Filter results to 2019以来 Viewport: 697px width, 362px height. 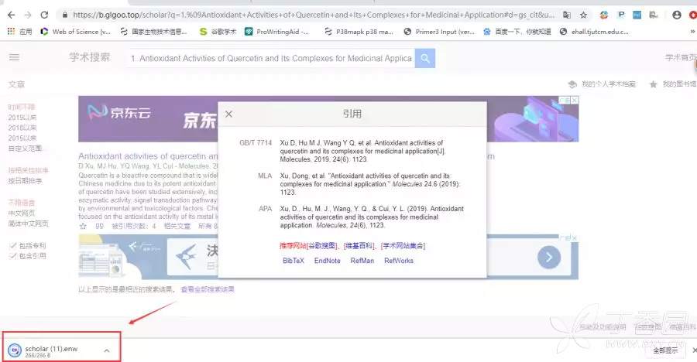point(22,118)
